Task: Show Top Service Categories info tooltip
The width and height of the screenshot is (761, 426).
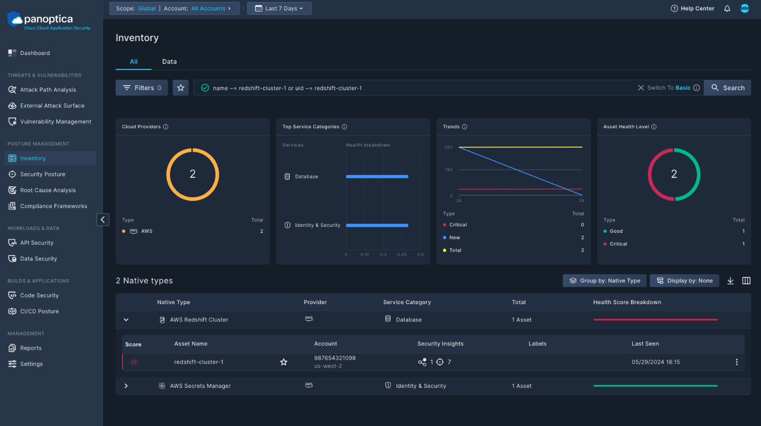Action: [x=344, y=127]
